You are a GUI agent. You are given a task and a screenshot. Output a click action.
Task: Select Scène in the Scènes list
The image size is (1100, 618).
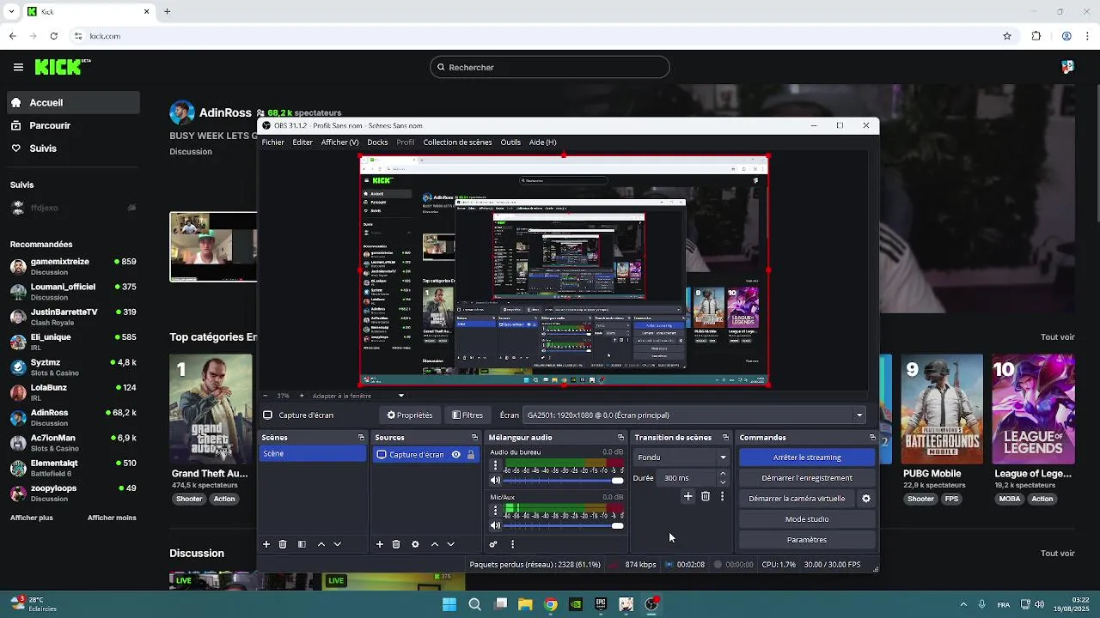pos(313,454)
